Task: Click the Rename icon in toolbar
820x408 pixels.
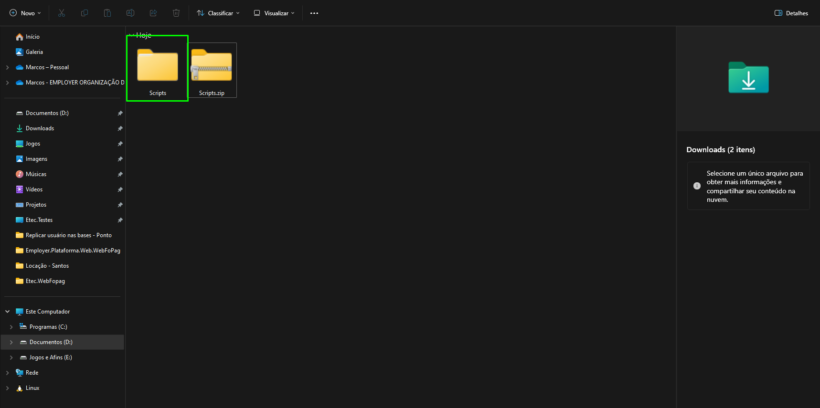Action: (130, 13)
